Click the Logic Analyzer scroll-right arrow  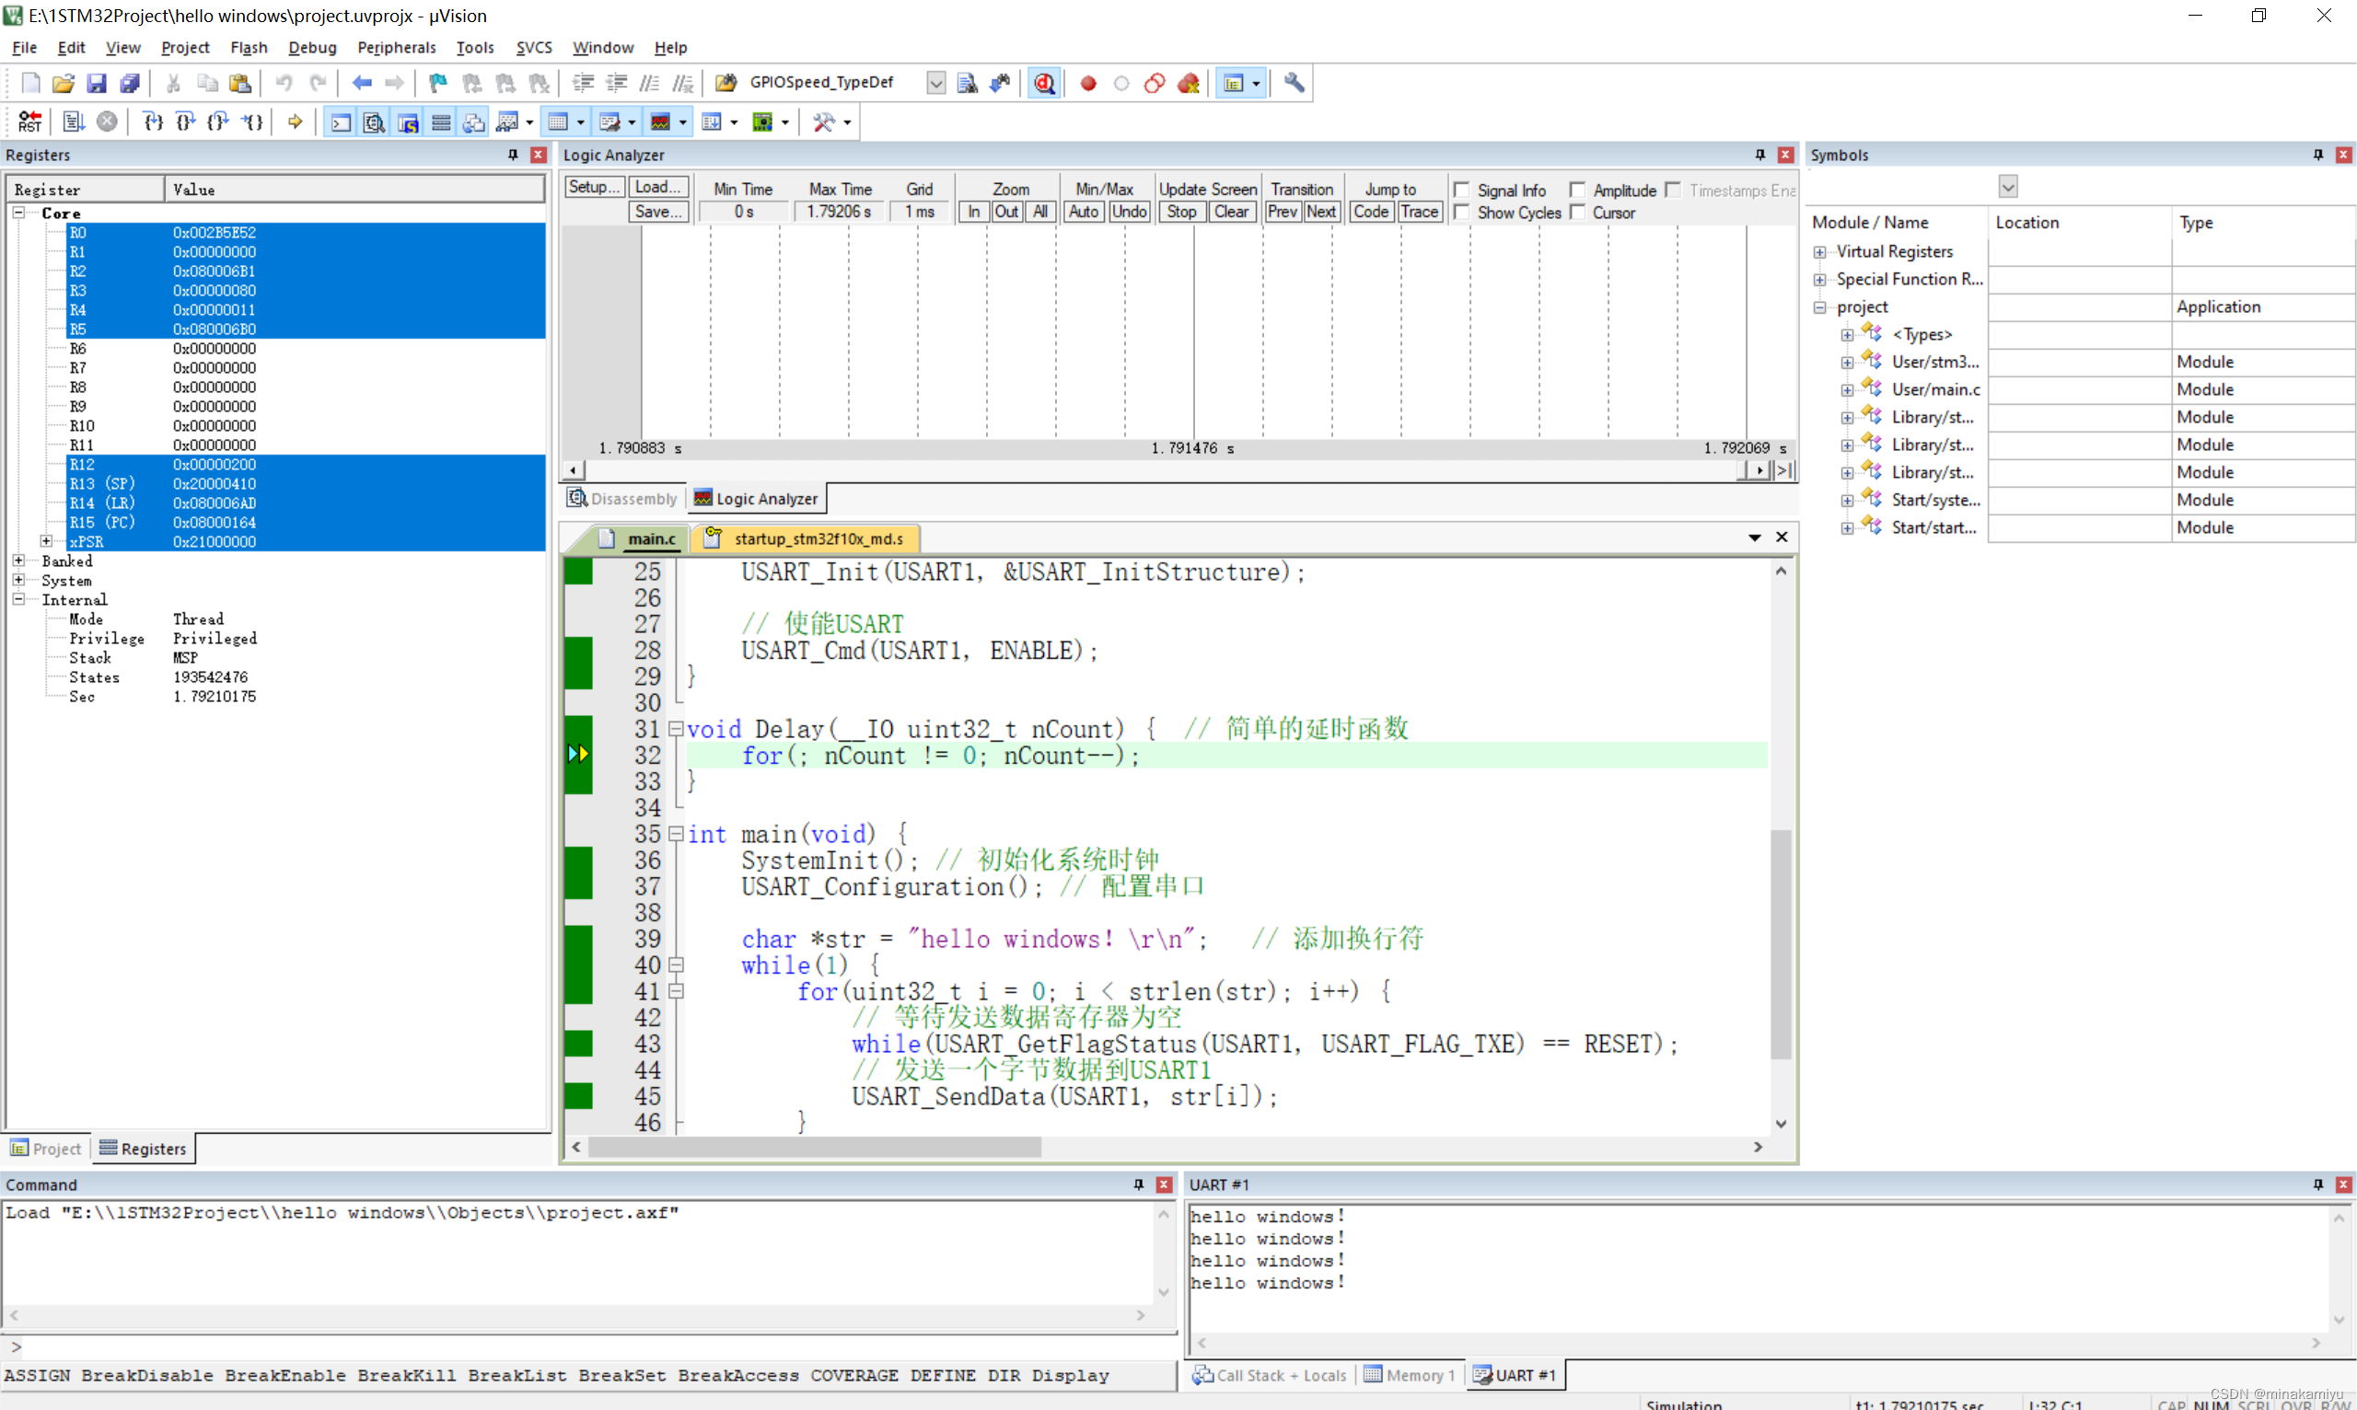(1759, 470)
